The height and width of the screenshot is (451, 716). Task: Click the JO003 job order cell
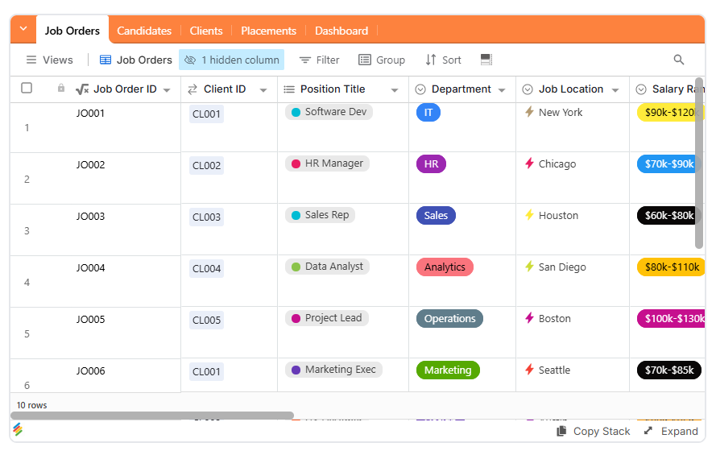pyautogui.click(x=95, y=230)
